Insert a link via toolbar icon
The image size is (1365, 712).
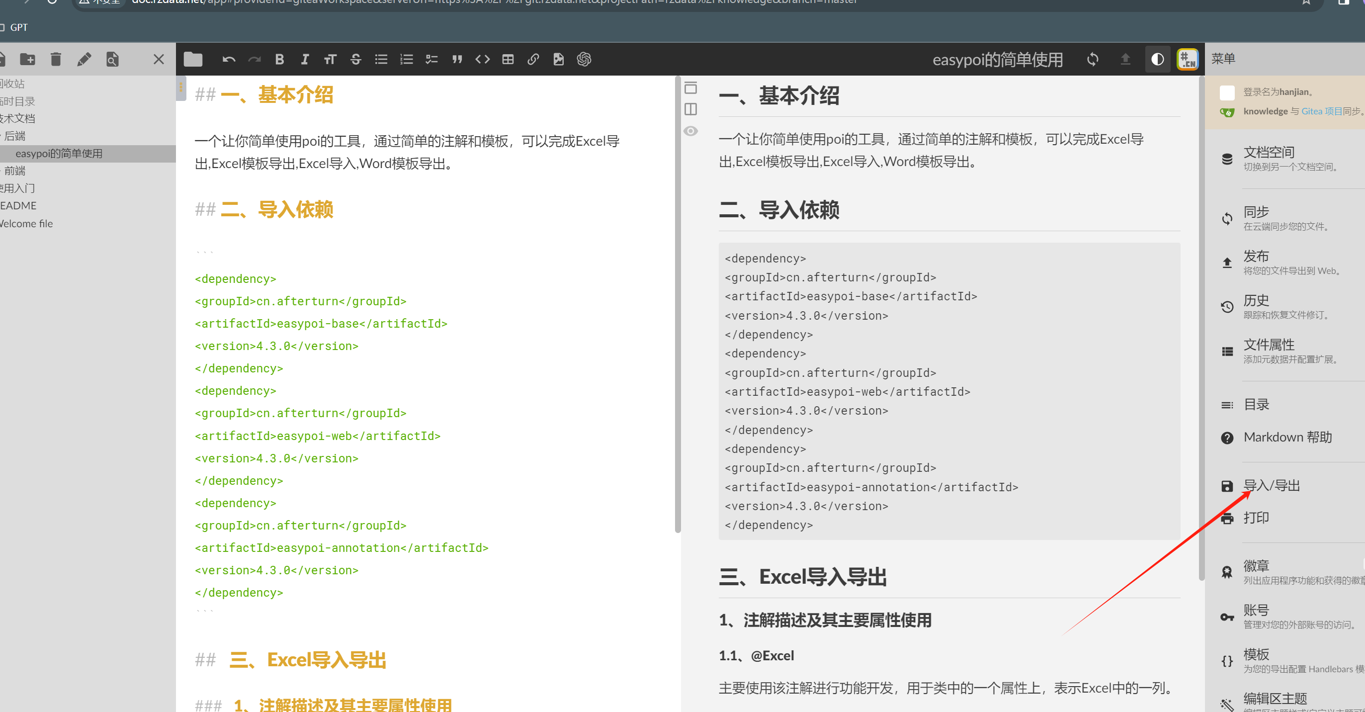tap(533, 59)
